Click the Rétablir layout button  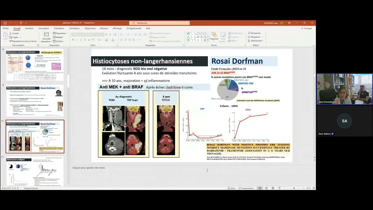click(x=58, y=37)
